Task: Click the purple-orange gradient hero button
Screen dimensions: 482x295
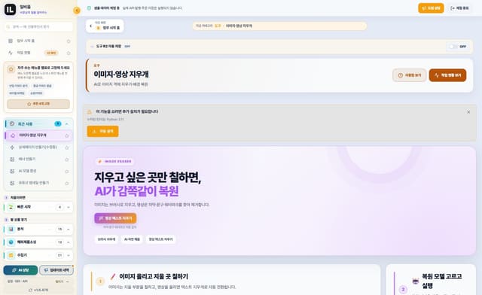Action: tap(115, 218)
